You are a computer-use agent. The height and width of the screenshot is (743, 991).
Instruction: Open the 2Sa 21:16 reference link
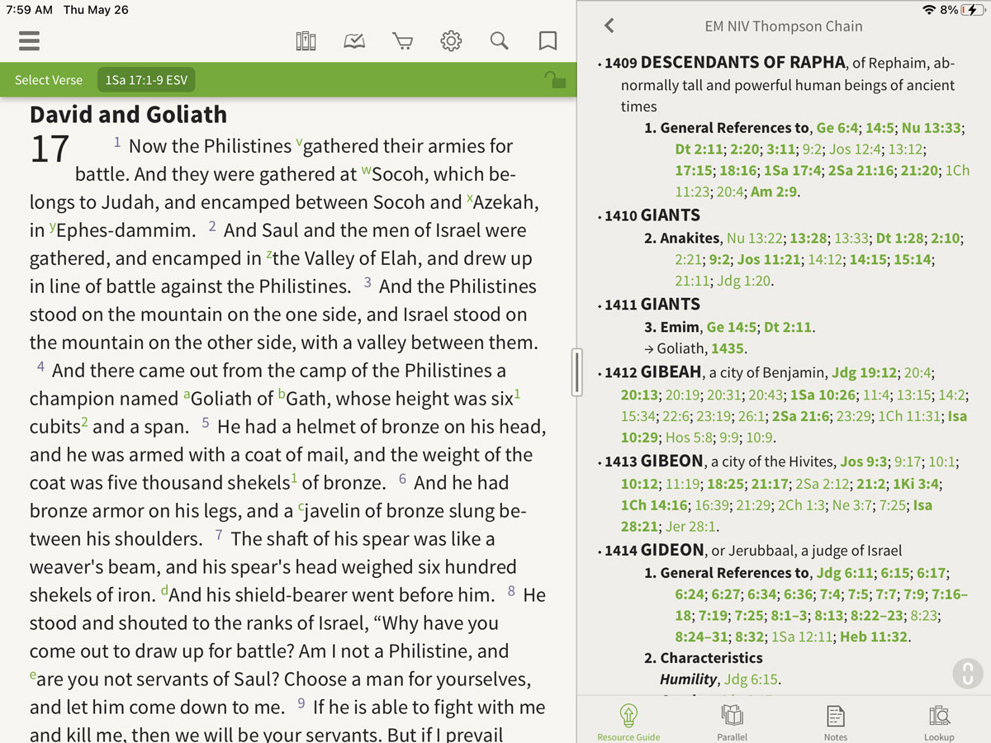[858, 171]
